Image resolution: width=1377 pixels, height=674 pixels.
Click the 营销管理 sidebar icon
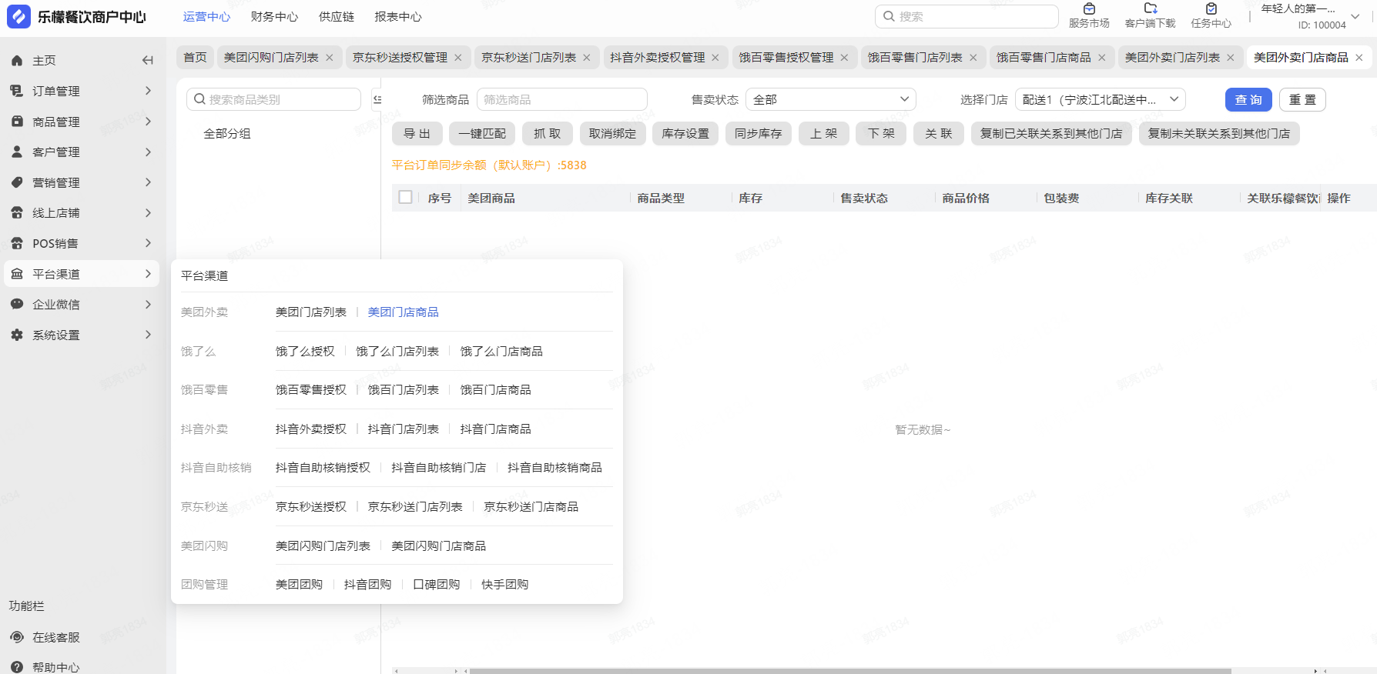click(x=17, y=182)
